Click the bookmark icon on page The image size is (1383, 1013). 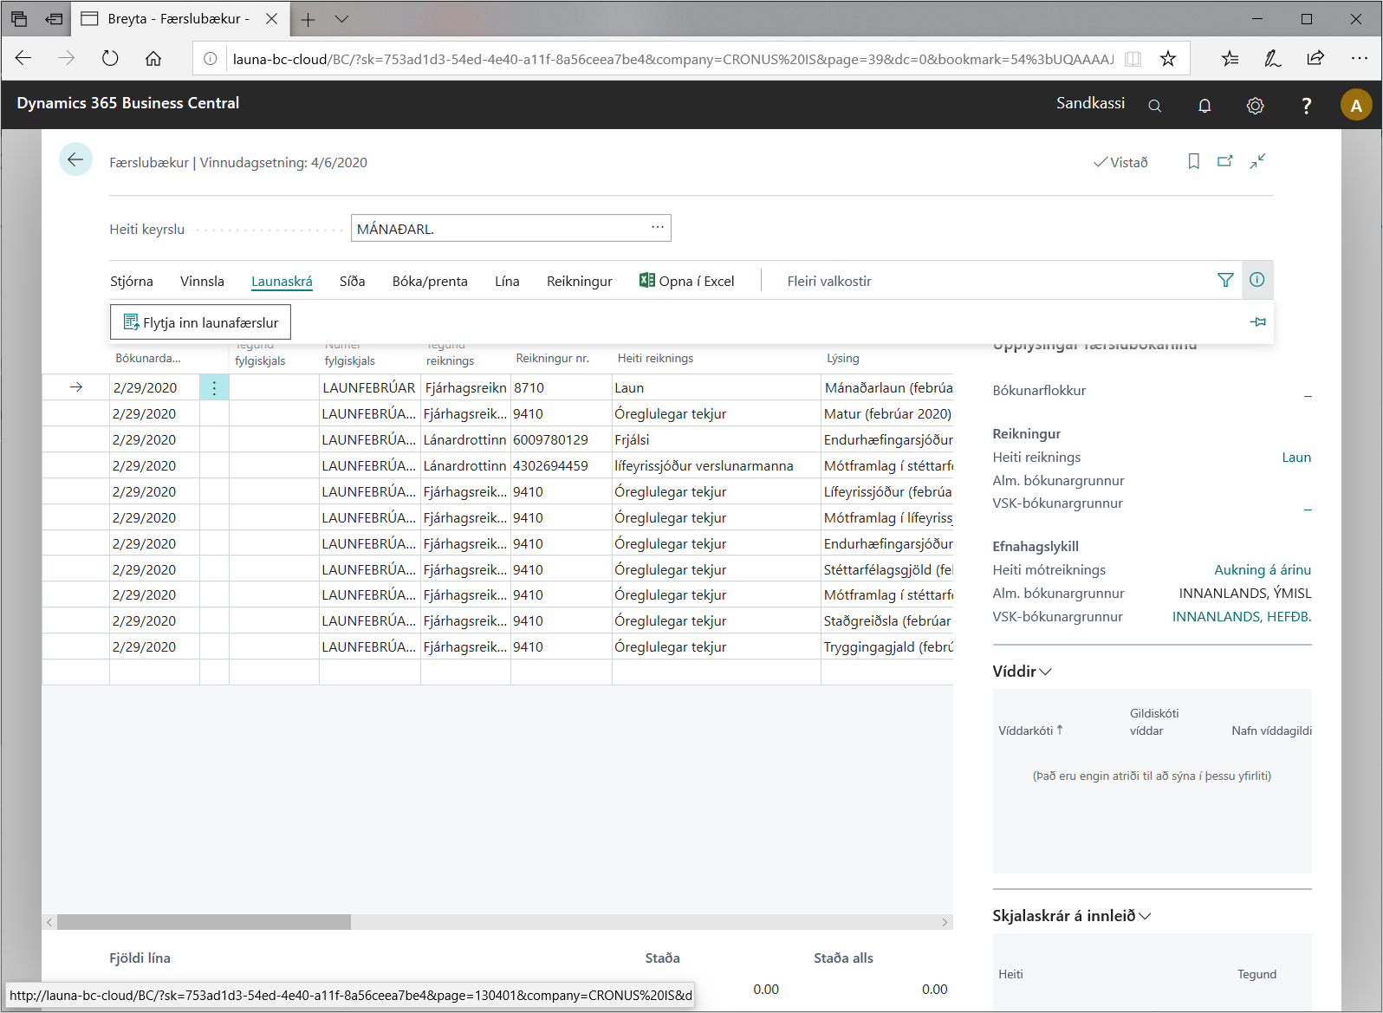pyautogui.click(x=1193, y=161)
